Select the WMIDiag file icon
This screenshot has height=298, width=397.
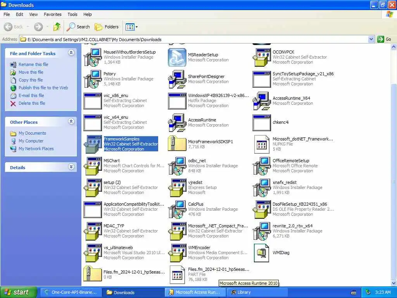pos(262,253)
